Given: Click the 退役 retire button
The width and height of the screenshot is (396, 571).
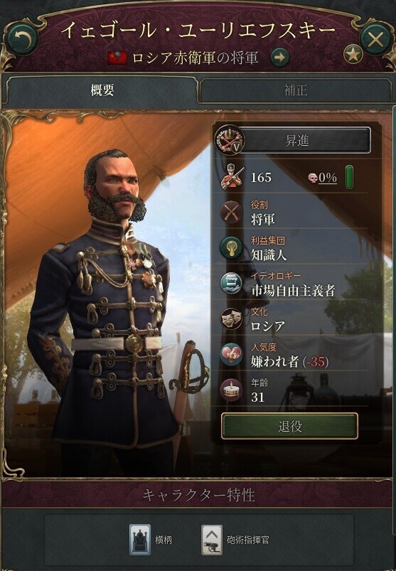Looking at the screenshot, I should (290, 426).
